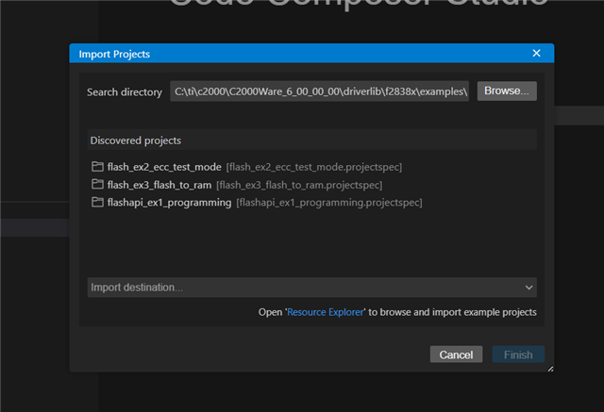Click the flash_ex3_flash_to_ram.projectspec file label
This screenshot has height=412, width=604.
point(299,185)
